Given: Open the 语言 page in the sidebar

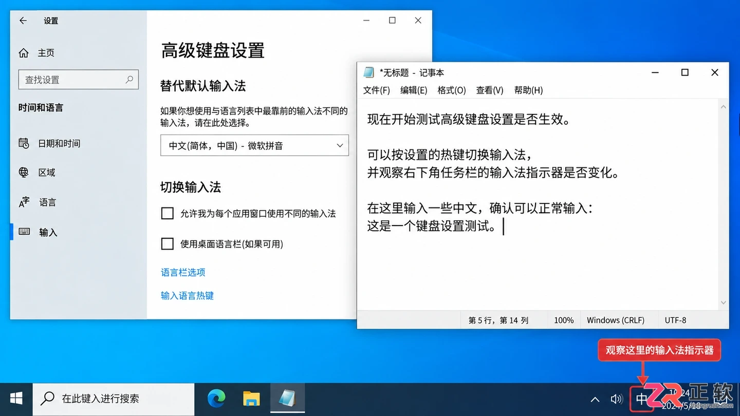Looking at the screenshot, I should click(x=37, y=202).
